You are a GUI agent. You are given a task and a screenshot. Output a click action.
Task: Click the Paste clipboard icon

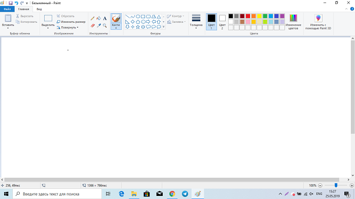pyautogui.click(x=8, y=18)
